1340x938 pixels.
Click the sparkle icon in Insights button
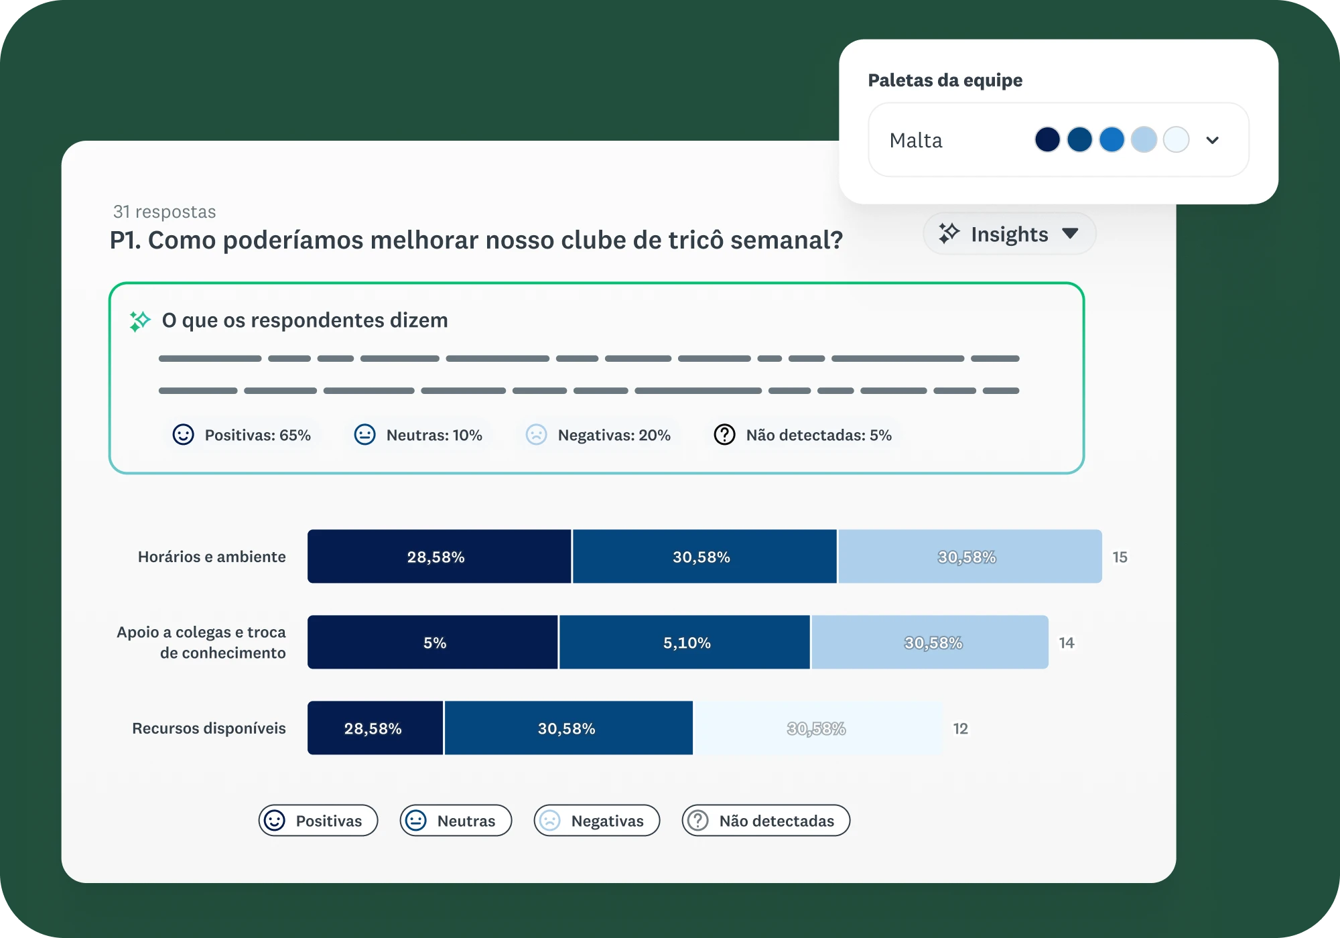(x=949, y=233)
